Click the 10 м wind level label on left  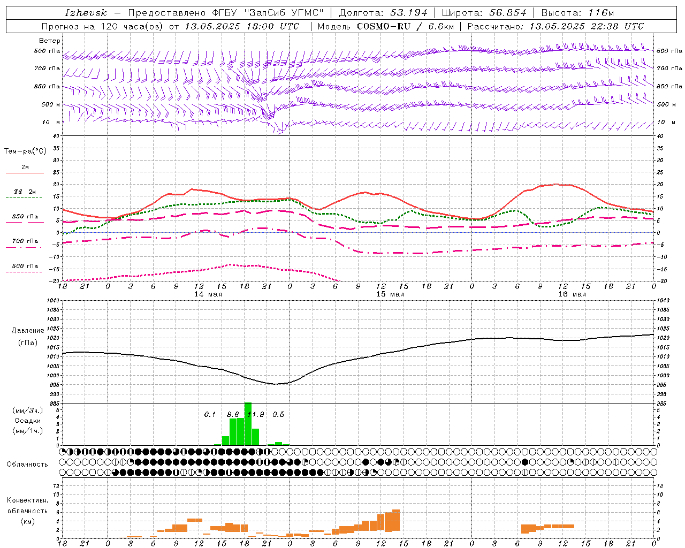(x=51, y=122)
